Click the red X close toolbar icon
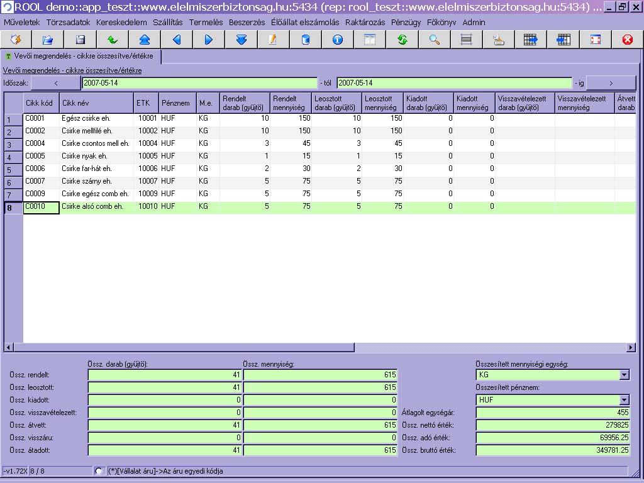Screen dimensions: 644x483 coord(627,40)
